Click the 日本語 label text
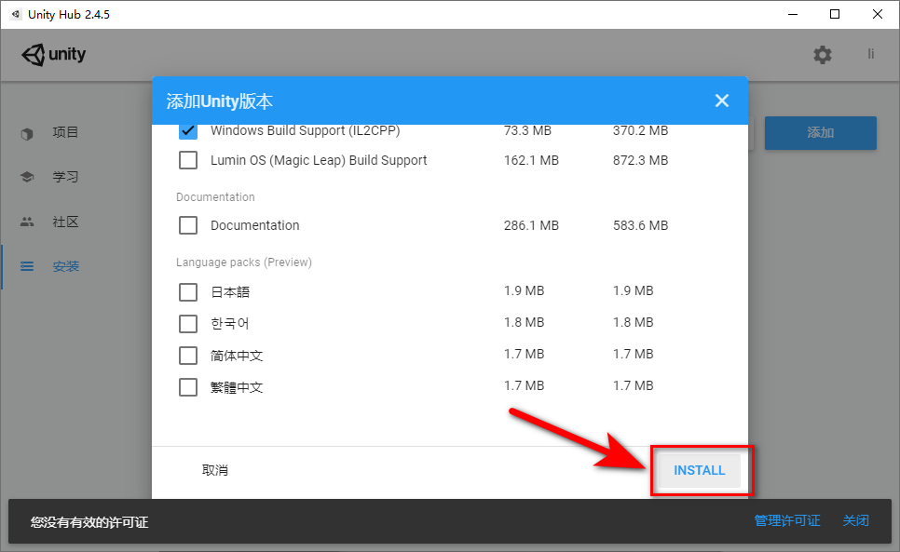Viewport: 900px width, 552px height. (x=230, y=292)
